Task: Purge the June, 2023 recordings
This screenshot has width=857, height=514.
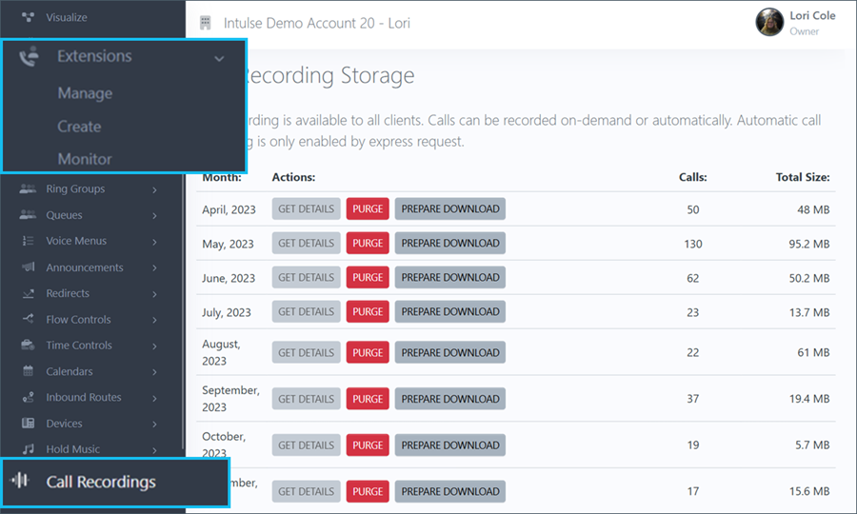Action: (367, 278)
